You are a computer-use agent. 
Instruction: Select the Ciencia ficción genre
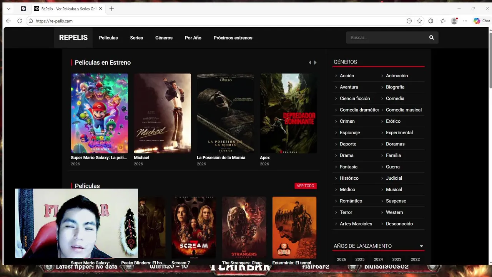355,98
